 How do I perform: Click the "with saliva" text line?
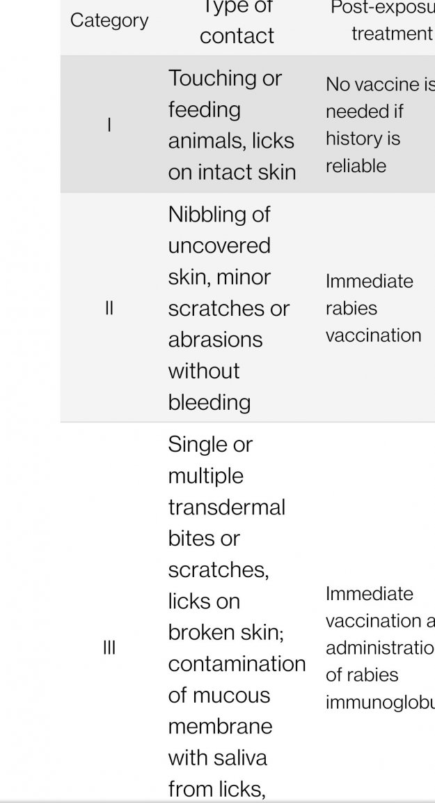(217, 758)
